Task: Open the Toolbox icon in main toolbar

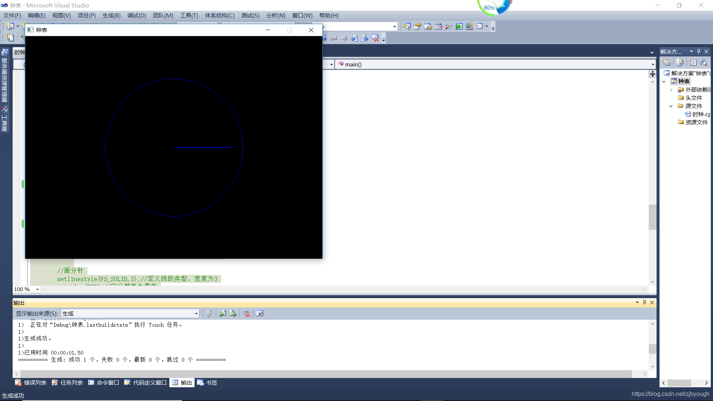Action: [449, 26]
